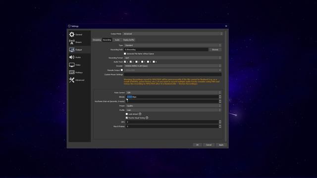Click the Keyframe Interval input field
This screenshot has height=178, width=317.
[172, 101]
